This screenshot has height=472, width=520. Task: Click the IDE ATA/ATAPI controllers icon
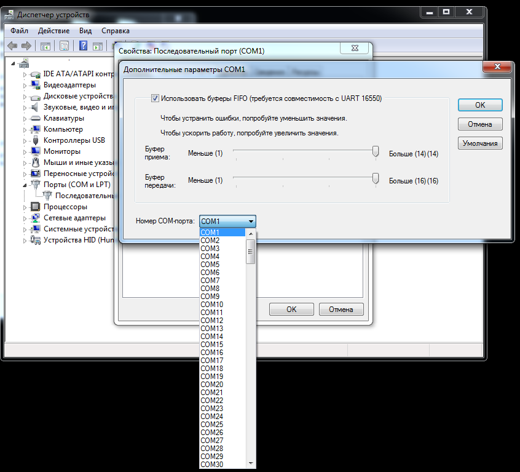35,74
